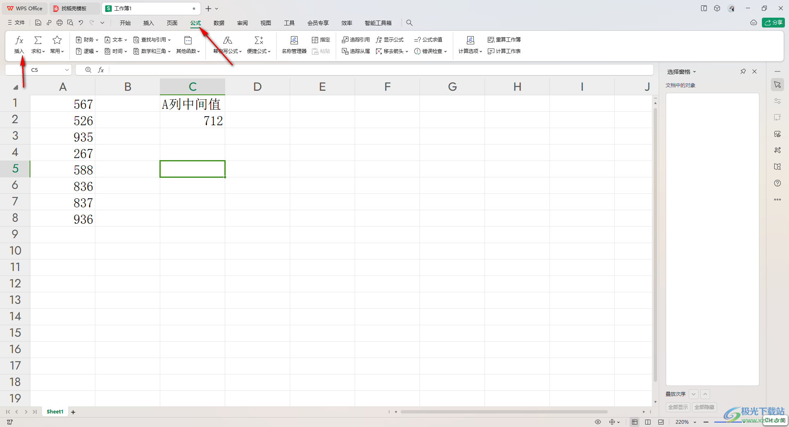789x427 pixels.
Task: Click the zoom slider handle
Action: pyautogui.click(x=744, y=422)
